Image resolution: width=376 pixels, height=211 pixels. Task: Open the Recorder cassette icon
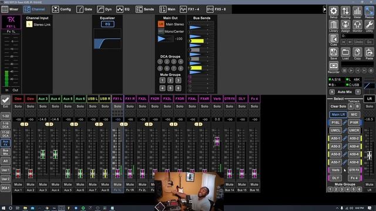click(x=333, y=66)
